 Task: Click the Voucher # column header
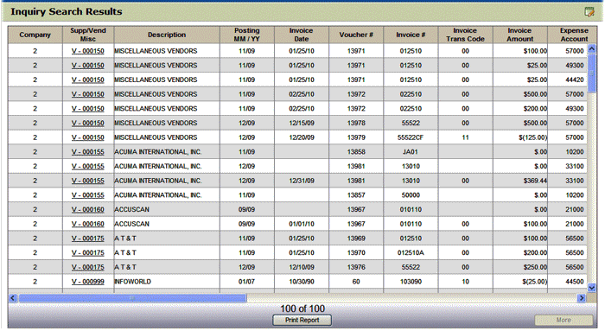[x=356, y=35]
